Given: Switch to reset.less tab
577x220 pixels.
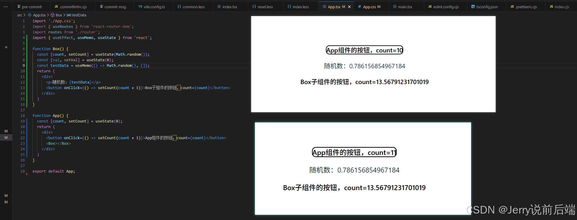Looking at the screenshot, I should tap(263, 7).
